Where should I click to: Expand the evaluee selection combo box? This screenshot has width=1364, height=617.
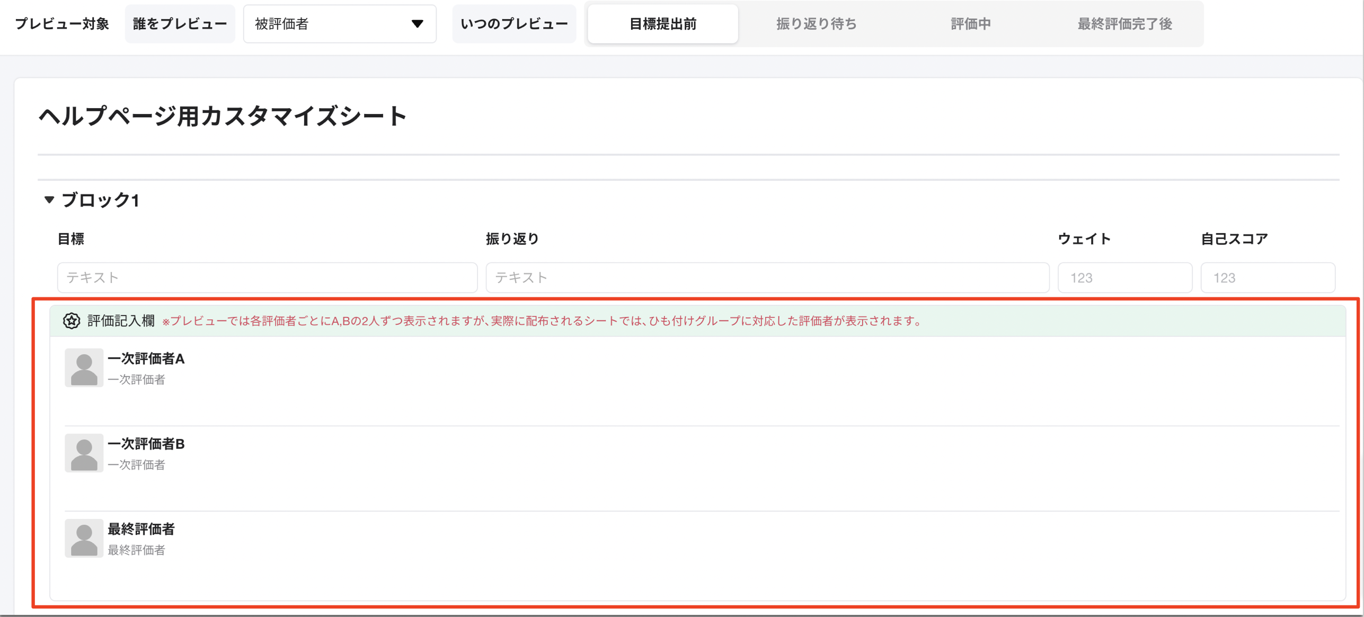click(x=339, y=23)
